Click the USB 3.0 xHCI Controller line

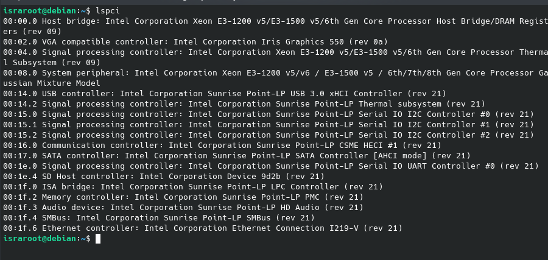coord(225,94)
